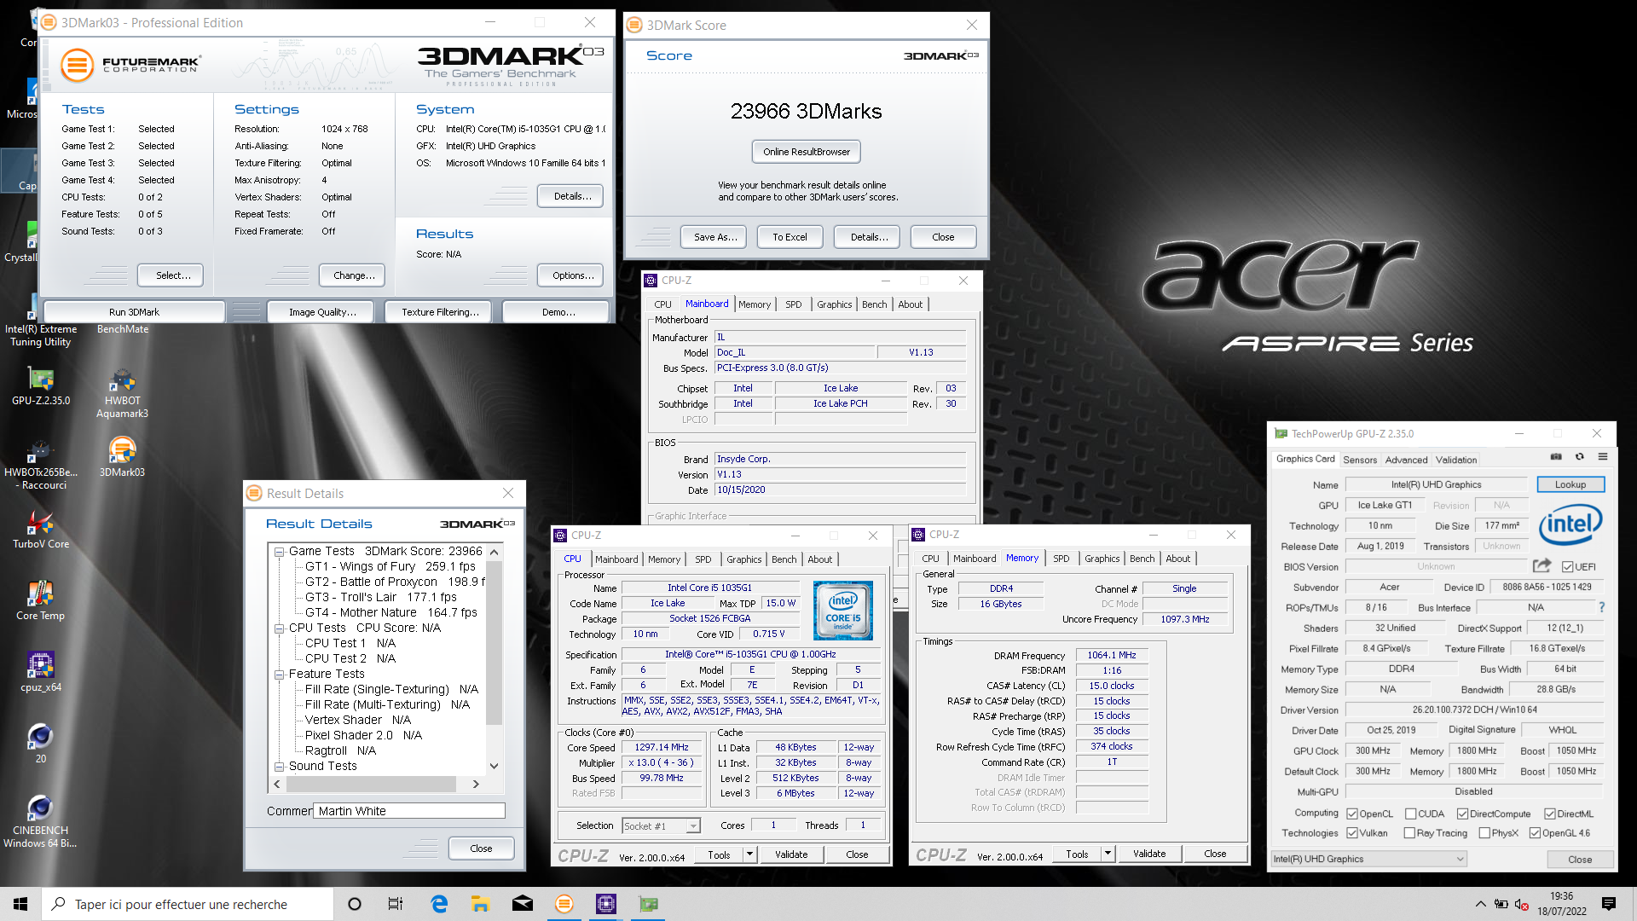
Task: Click the Comment field containing Martin White
Action: (409, 811)
